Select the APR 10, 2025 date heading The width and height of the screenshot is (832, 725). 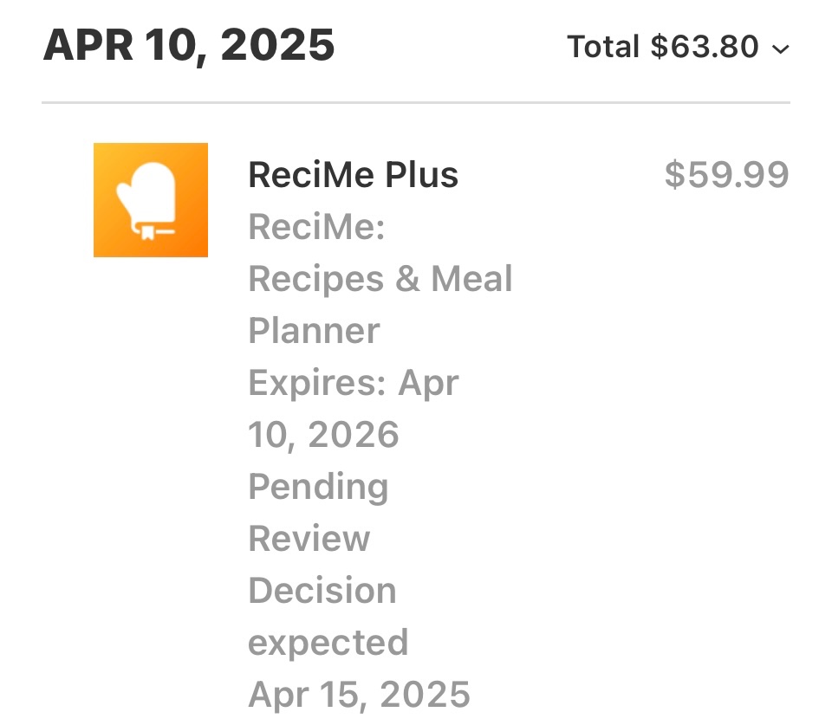tap(188, 45)
